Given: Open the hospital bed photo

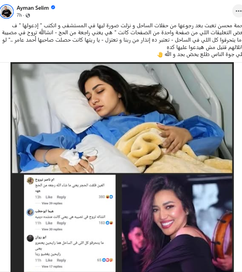Looking at the screenshot, I should 122,118.
